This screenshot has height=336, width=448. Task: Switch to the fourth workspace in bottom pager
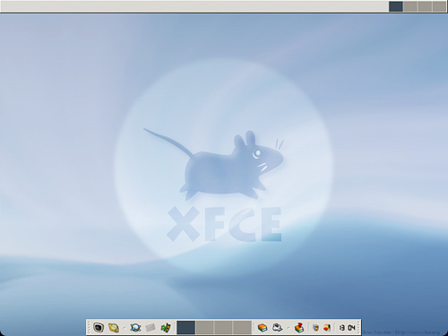[x=242, y=328]
